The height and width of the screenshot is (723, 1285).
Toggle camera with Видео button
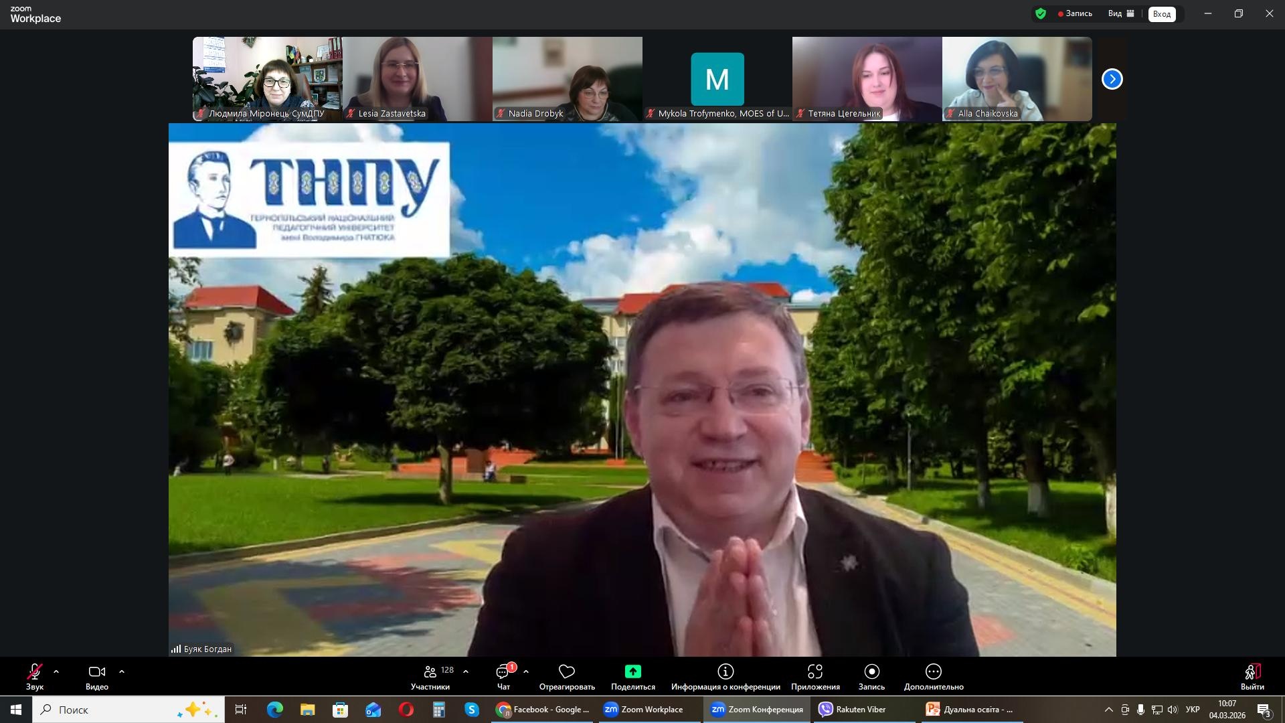coord(97,676)
